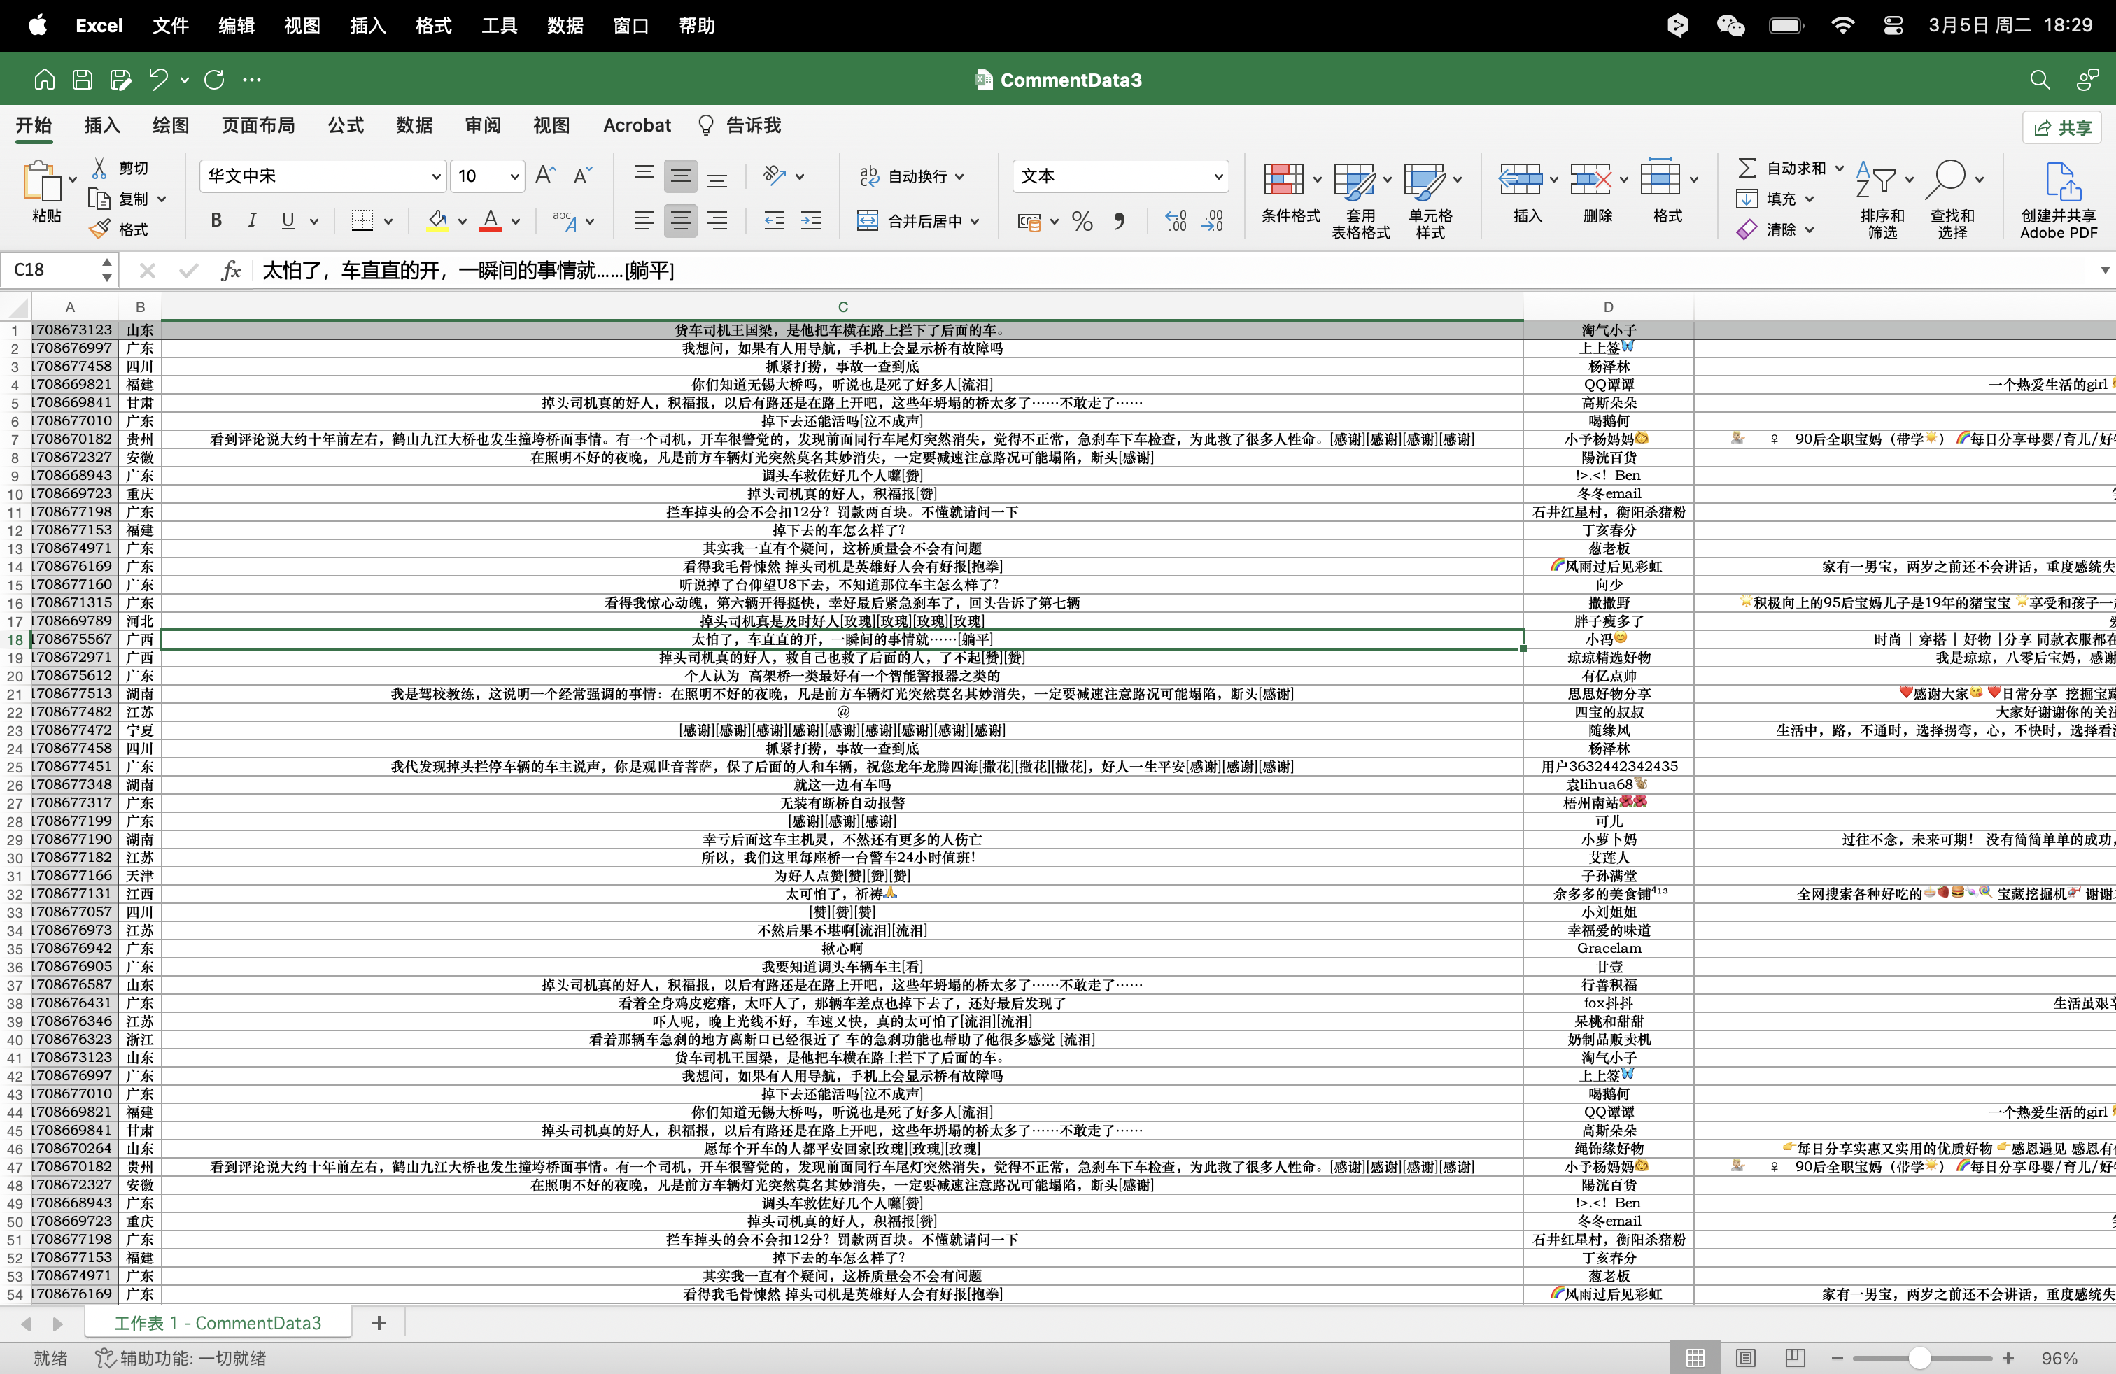The height and width of the screenshot is (1374, 2116).
Task: Click the Redo circular arrow icon
Action: tap(214, 80)
